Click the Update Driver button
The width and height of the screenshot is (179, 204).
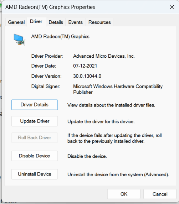tap(35, 121)
